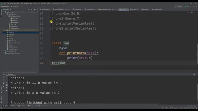Click console text 'Process finished with exit code 0'
198x111 pixels.
pos(43,103)
